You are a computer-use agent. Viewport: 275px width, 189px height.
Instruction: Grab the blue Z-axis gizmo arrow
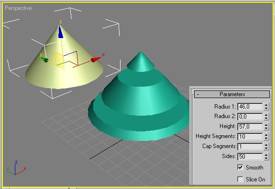point(61,31)
